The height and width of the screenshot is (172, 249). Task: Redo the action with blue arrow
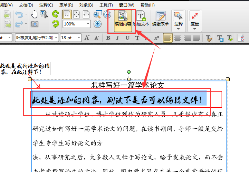19,24
